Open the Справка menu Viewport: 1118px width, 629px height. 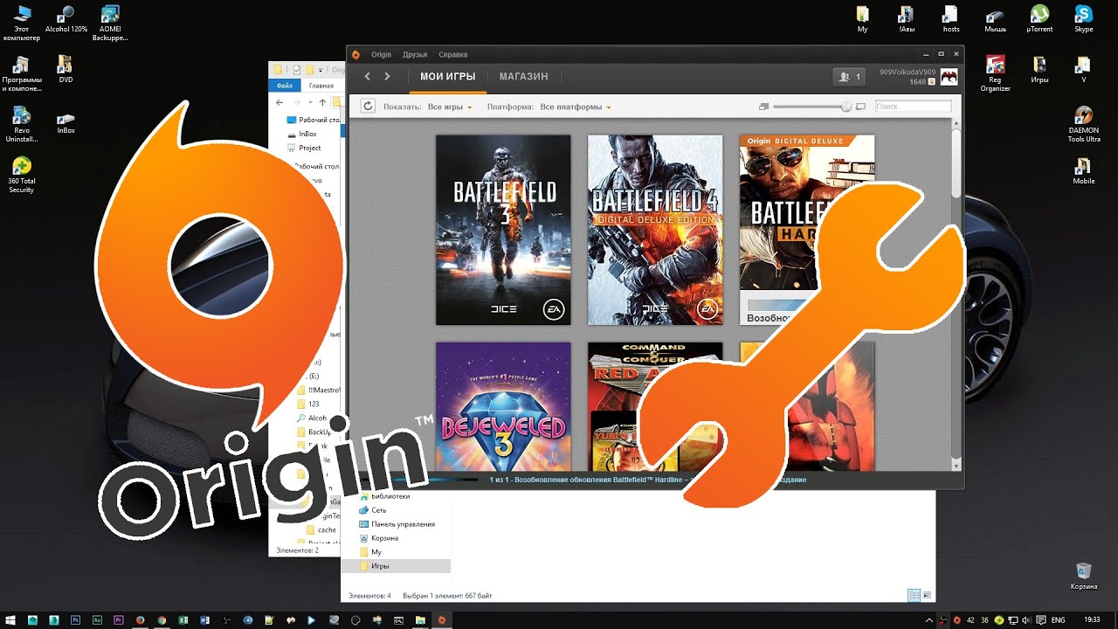coord(452,54)
